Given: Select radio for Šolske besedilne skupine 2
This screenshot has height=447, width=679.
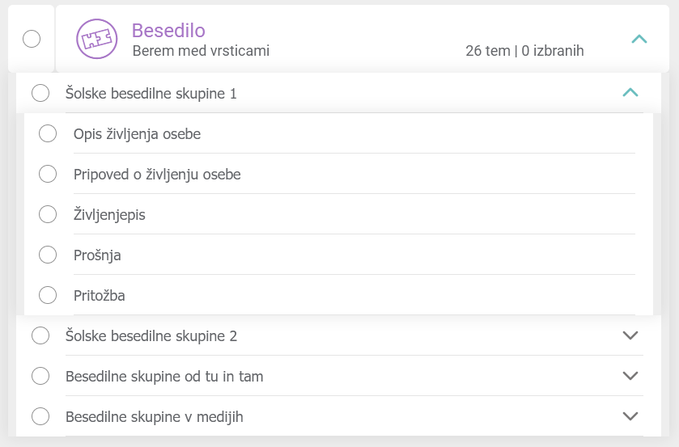Looking at the screenshot, I should coord(40,335).
